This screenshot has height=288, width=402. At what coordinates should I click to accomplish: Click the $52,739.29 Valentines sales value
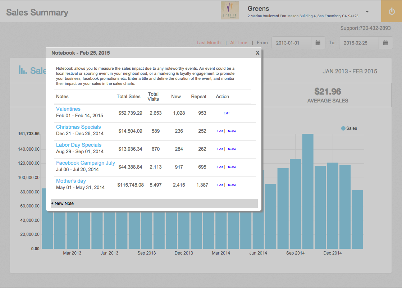130,113
